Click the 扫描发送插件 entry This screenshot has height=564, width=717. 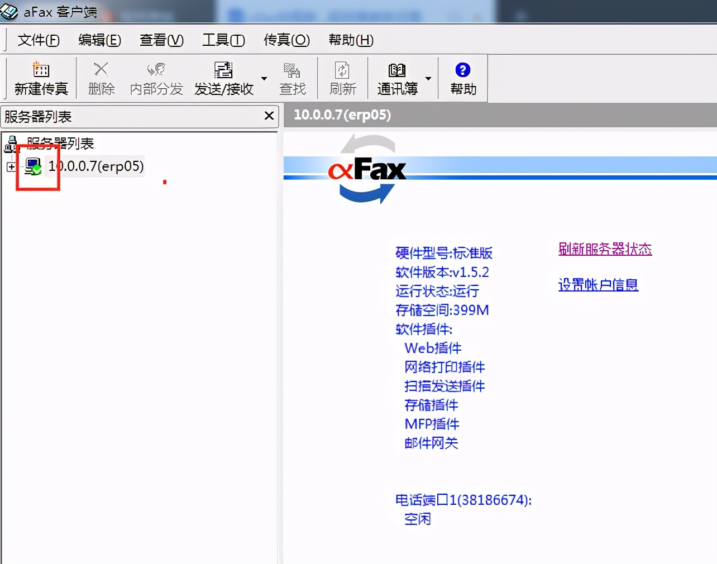pos(444,386)
